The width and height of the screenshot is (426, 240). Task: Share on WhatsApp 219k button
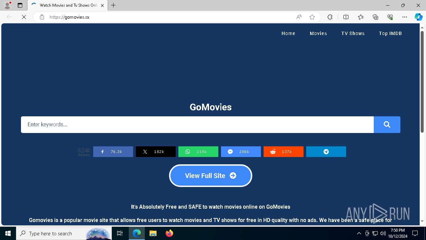(198, 152)
